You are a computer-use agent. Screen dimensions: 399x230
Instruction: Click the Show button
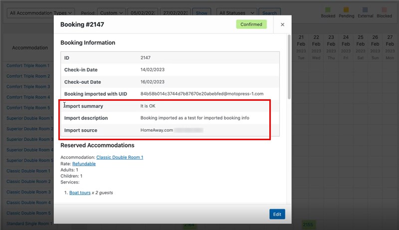pyautogui.click(x=201, y=12)
